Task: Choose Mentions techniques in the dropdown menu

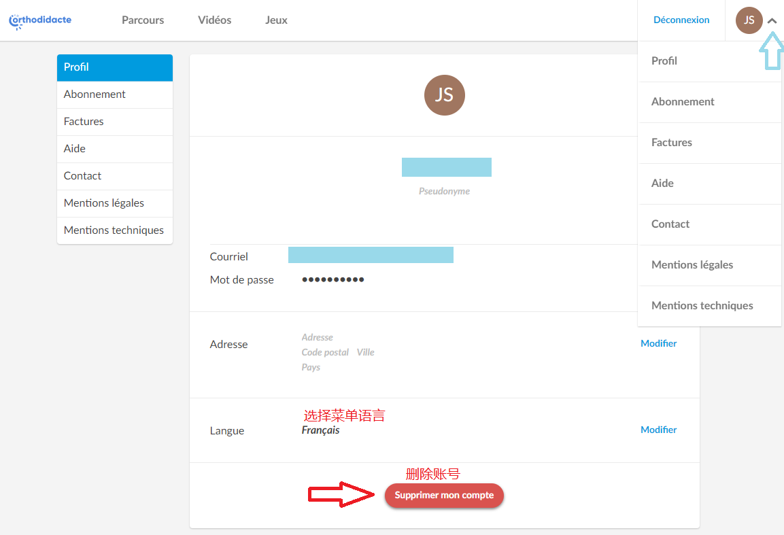Action: (x=709, y=305)
